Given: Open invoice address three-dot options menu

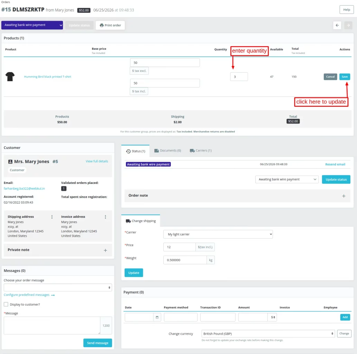Looking at the screenshot, I should (x=105, y=217).
